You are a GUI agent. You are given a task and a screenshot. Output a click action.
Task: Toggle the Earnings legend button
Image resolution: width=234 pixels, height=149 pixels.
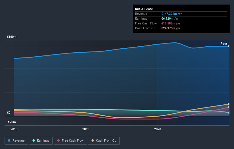(41, 141)
